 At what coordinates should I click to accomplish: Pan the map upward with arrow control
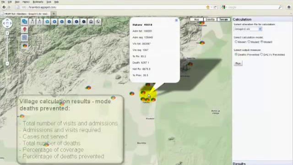[7, 20]
